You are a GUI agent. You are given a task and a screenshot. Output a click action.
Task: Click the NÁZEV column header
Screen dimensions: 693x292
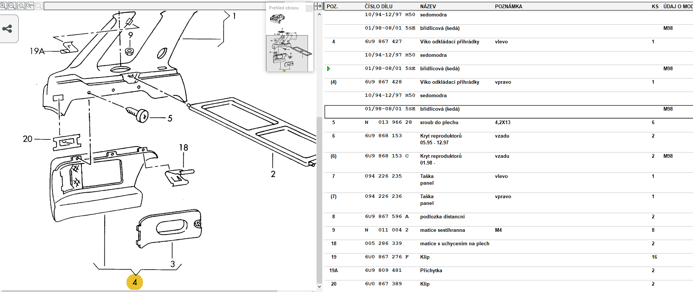(428, 6)
